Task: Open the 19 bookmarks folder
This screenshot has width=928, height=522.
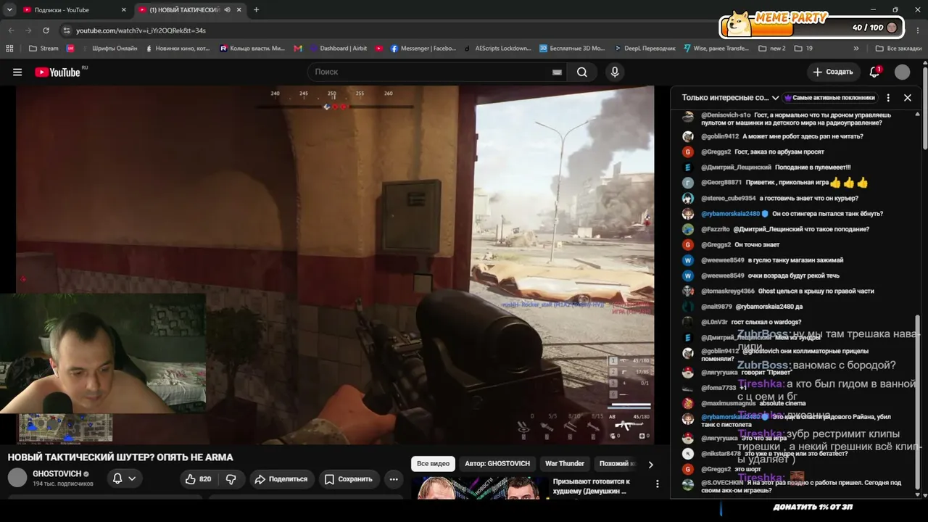Action: pyautogui.click(x=803, y=49)
